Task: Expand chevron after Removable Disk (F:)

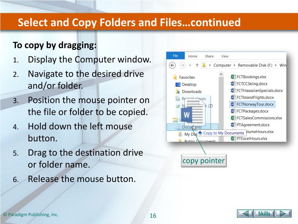Action: pyautogui.click(x=276, y=65)
